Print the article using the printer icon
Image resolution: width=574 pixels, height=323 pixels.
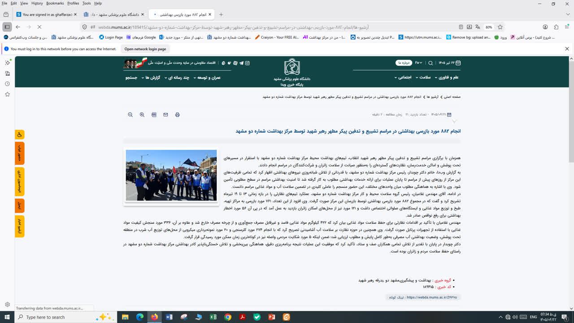(x=177, y=115)
